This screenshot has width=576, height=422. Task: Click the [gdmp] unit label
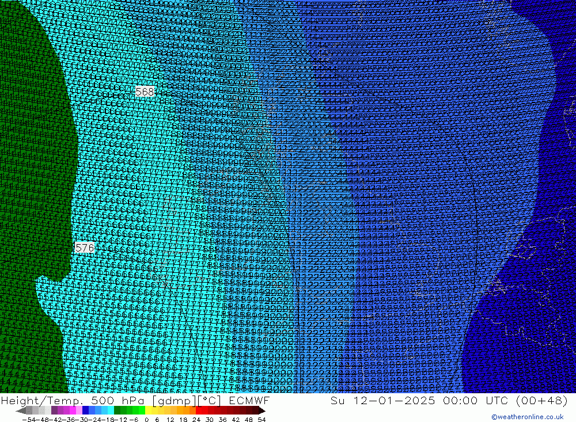click(x=175, y=400)
